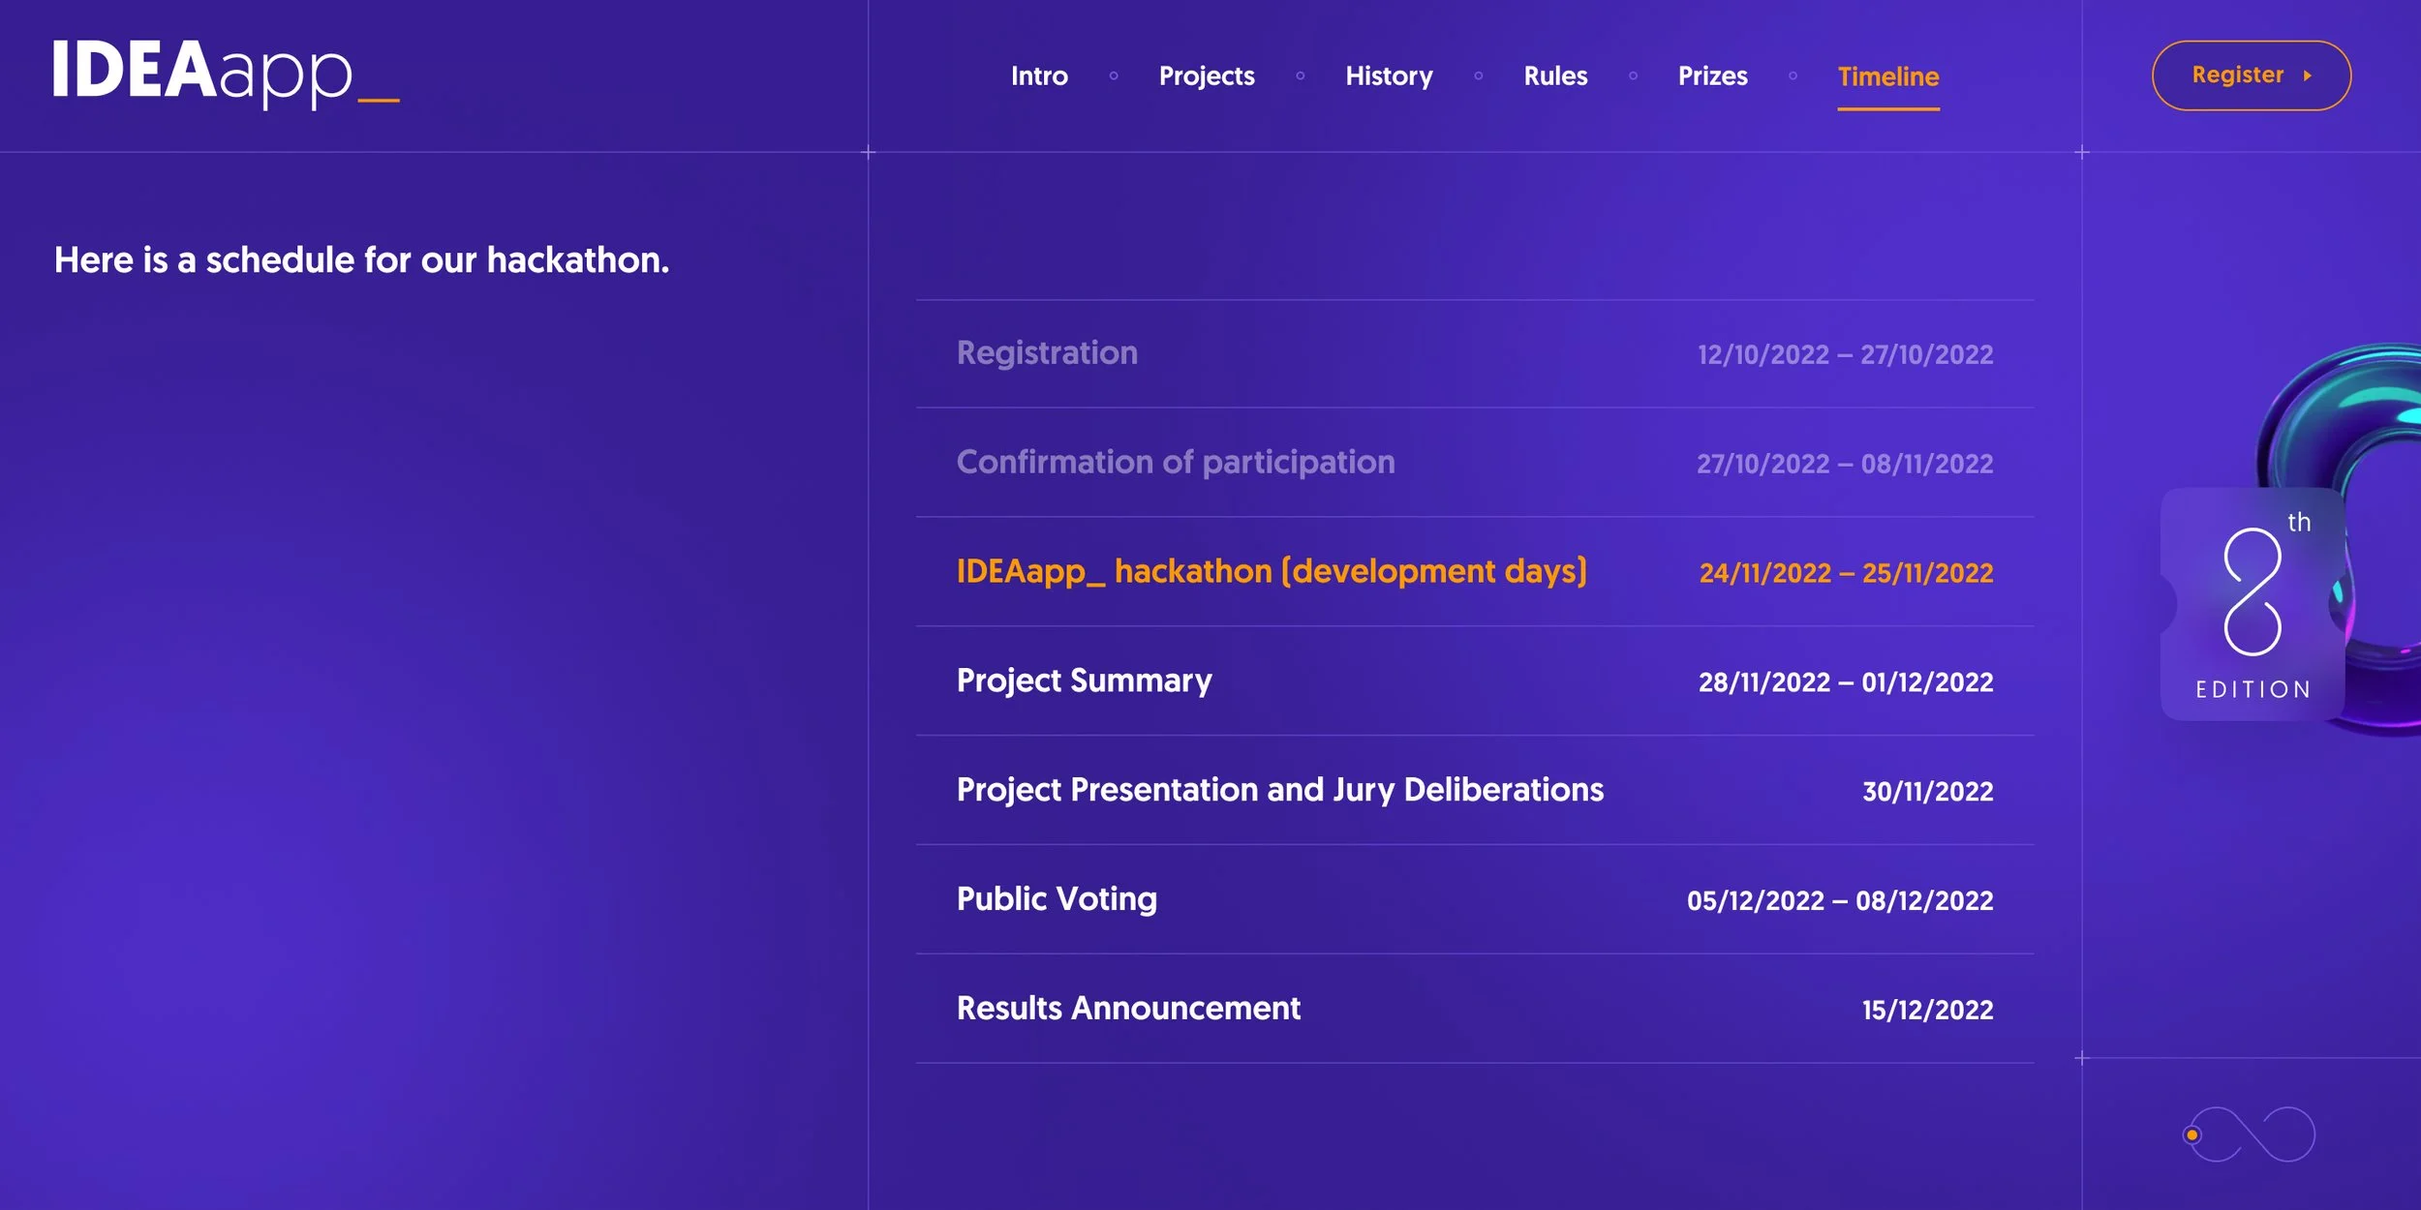Click the Public Voting entry
Image resolution: width=2421 pixels, height=1210 pixels.
[x=1475, y=900]
